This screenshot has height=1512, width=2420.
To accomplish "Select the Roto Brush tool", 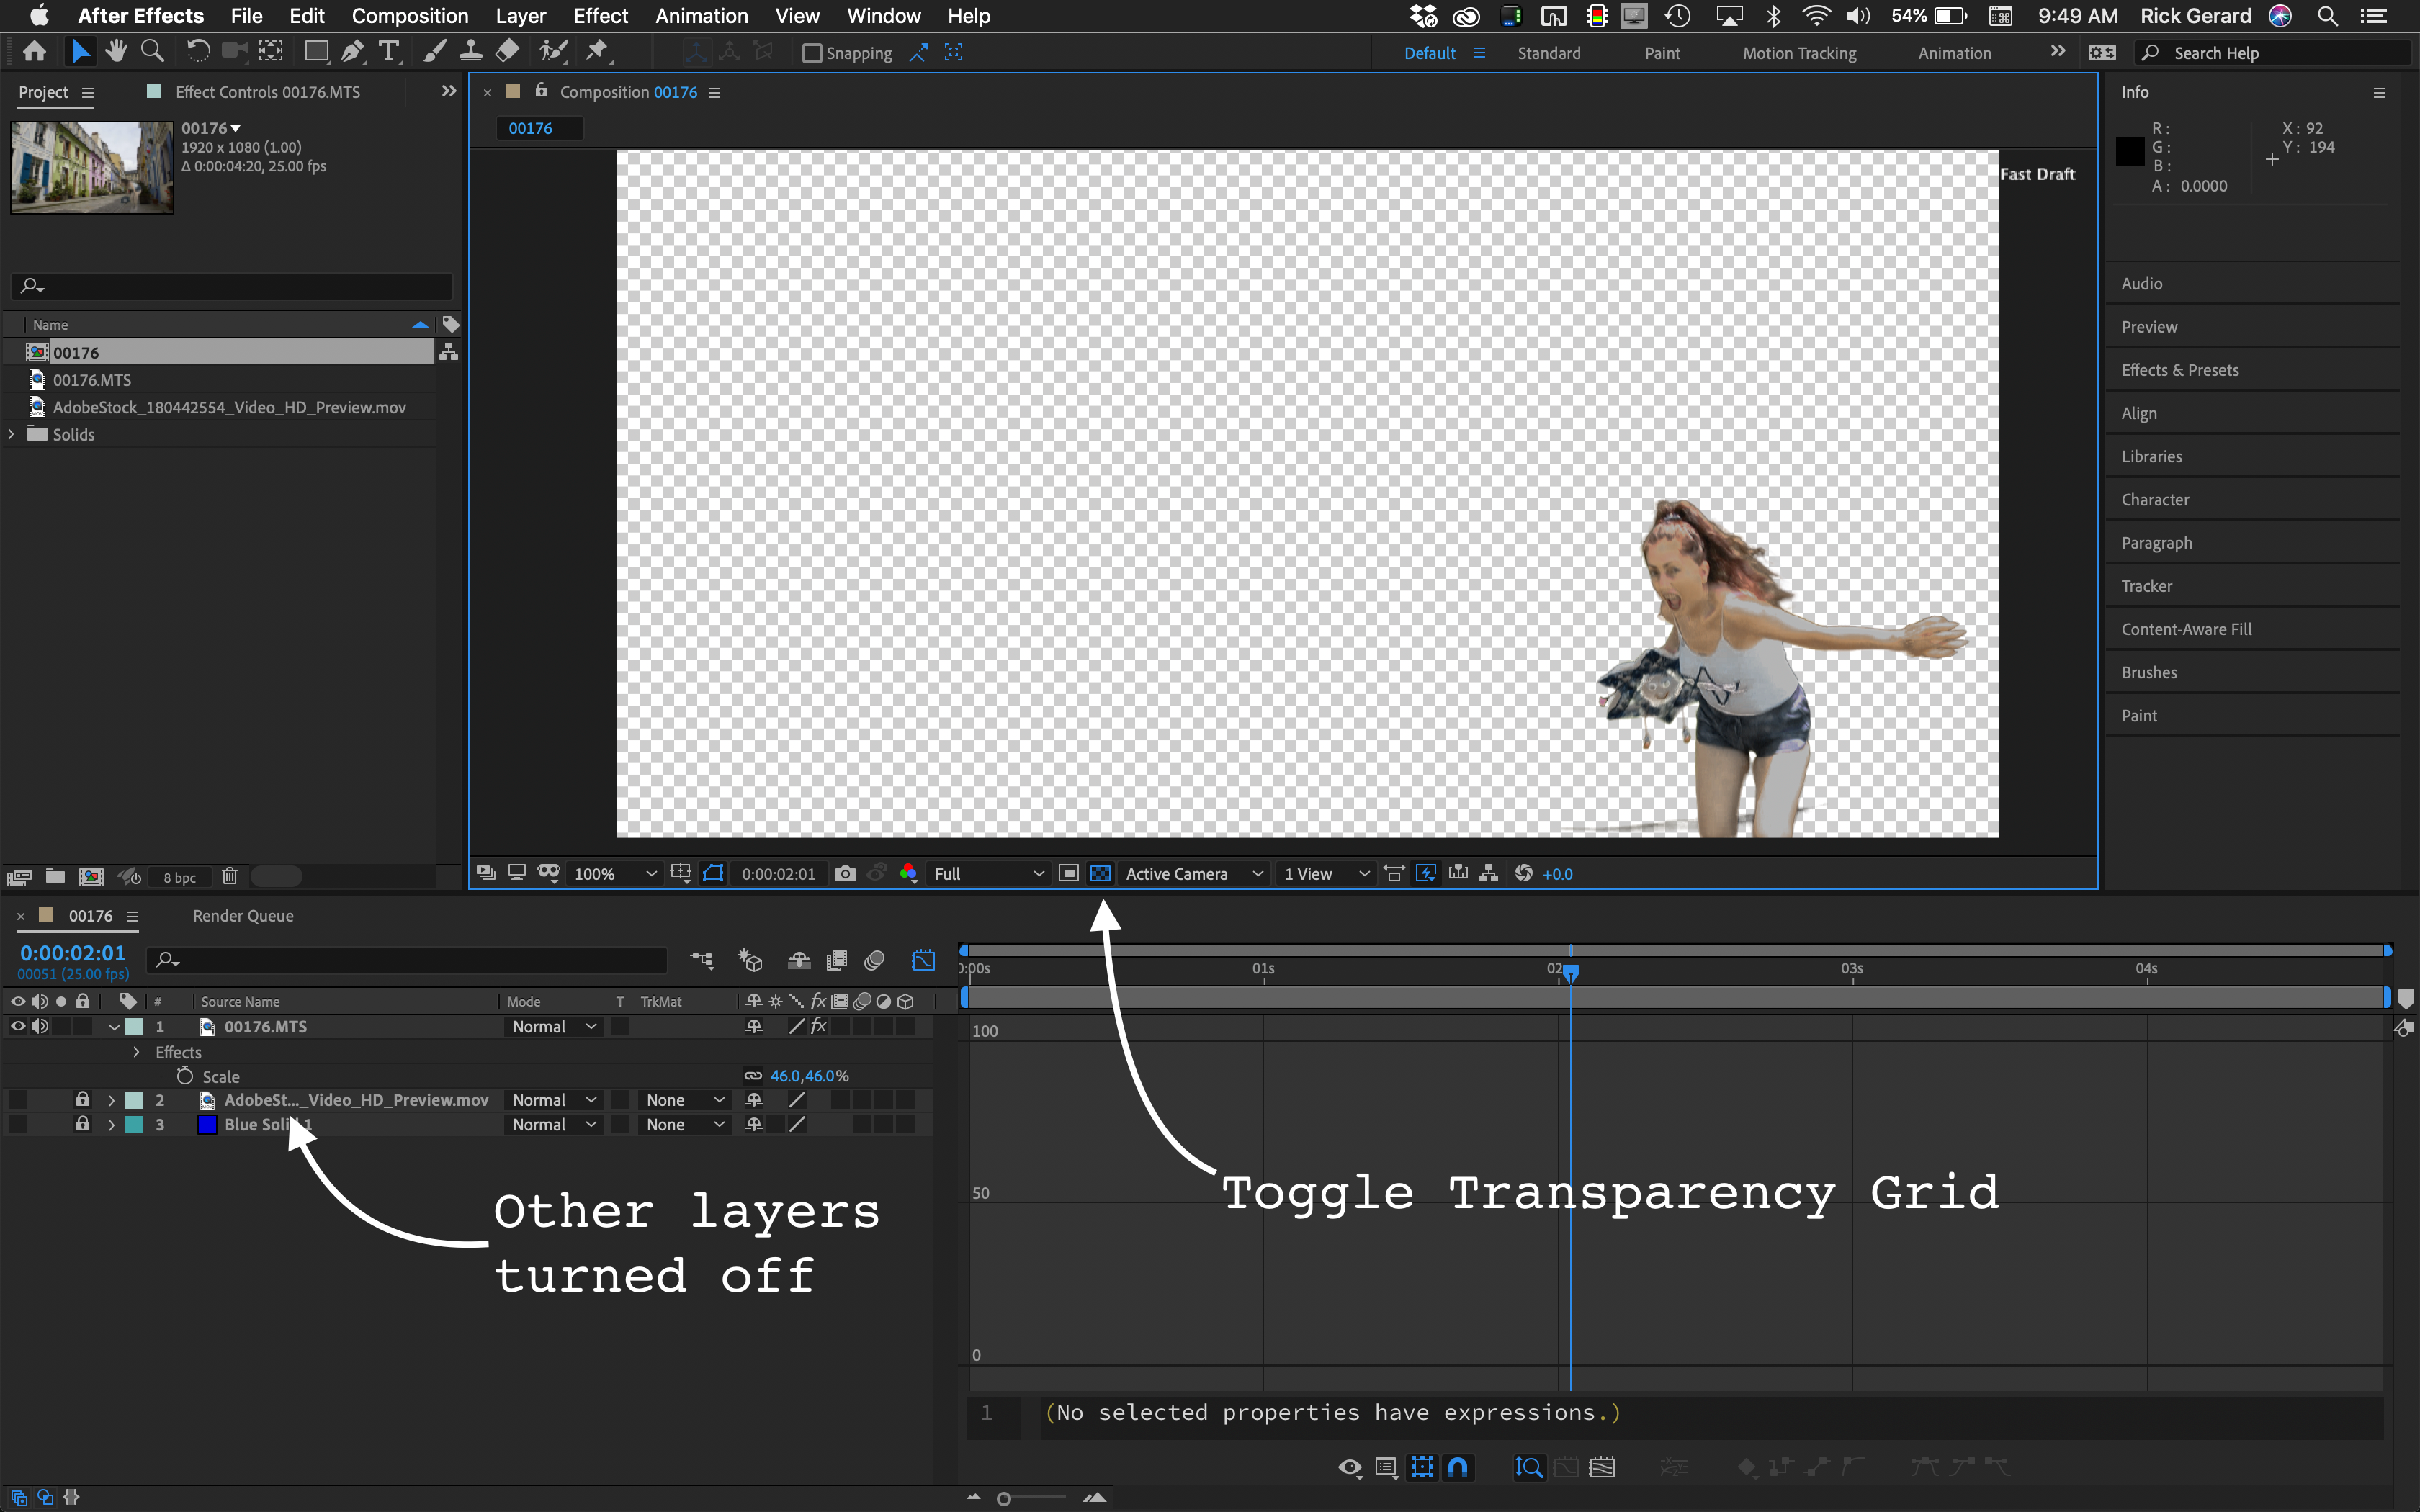I will click(x=553, y=51).
